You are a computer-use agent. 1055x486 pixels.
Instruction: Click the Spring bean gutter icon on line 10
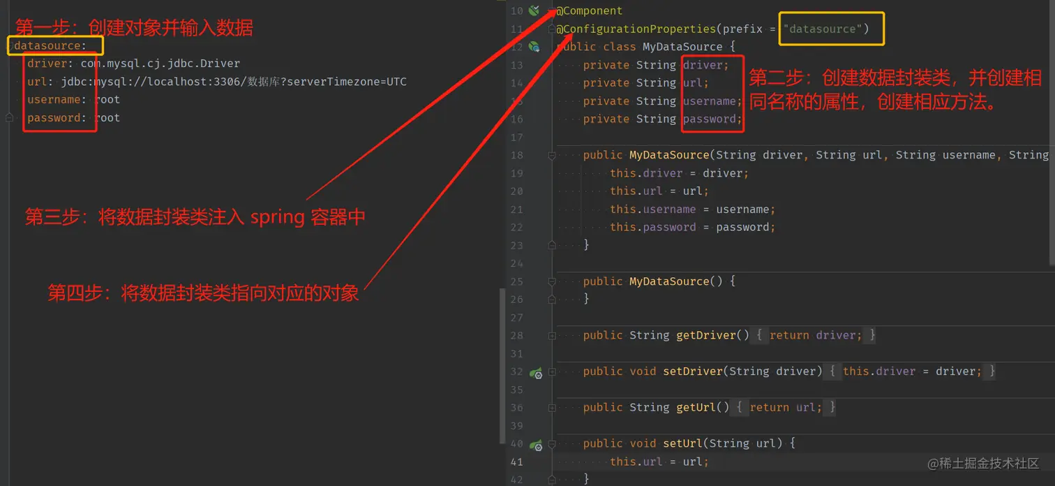click(534, 10)
